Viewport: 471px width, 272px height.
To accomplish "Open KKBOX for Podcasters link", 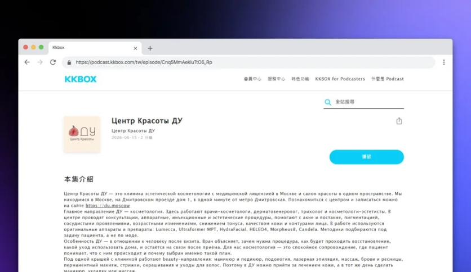I will click(x=340, y=79).
